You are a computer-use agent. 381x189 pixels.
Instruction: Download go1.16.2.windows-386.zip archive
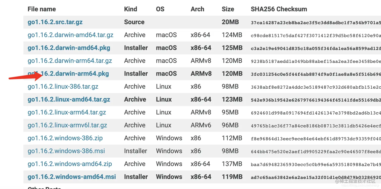(65, 138)
